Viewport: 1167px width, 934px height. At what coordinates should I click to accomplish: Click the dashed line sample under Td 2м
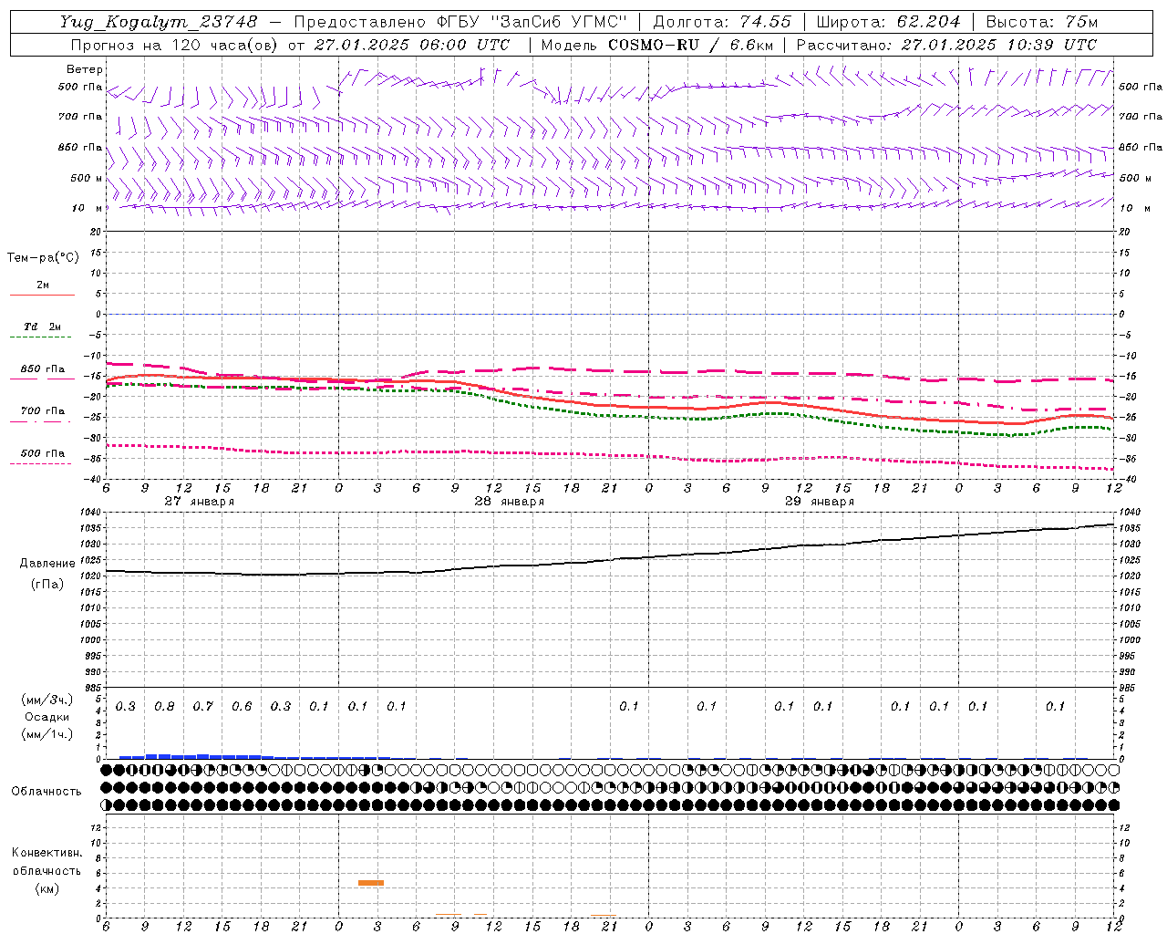42,337
